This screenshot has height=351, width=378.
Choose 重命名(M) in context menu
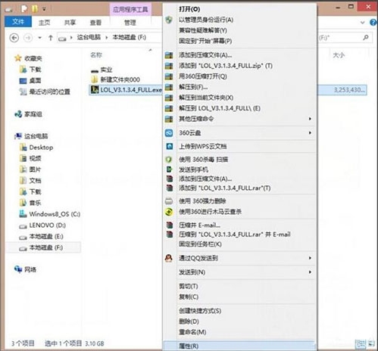tap(192, 332)
